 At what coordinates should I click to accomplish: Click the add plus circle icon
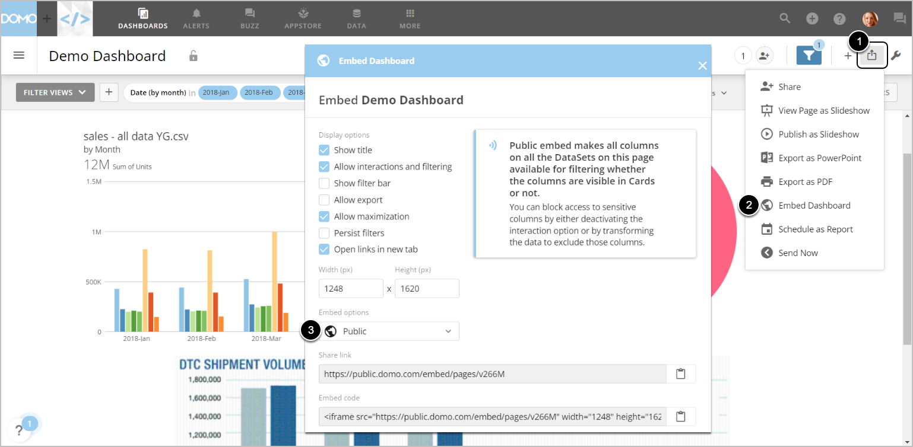812,19
